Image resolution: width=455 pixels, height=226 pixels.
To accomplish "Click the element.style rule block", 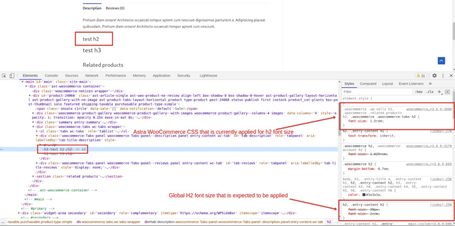I will [x=397, y=101].
